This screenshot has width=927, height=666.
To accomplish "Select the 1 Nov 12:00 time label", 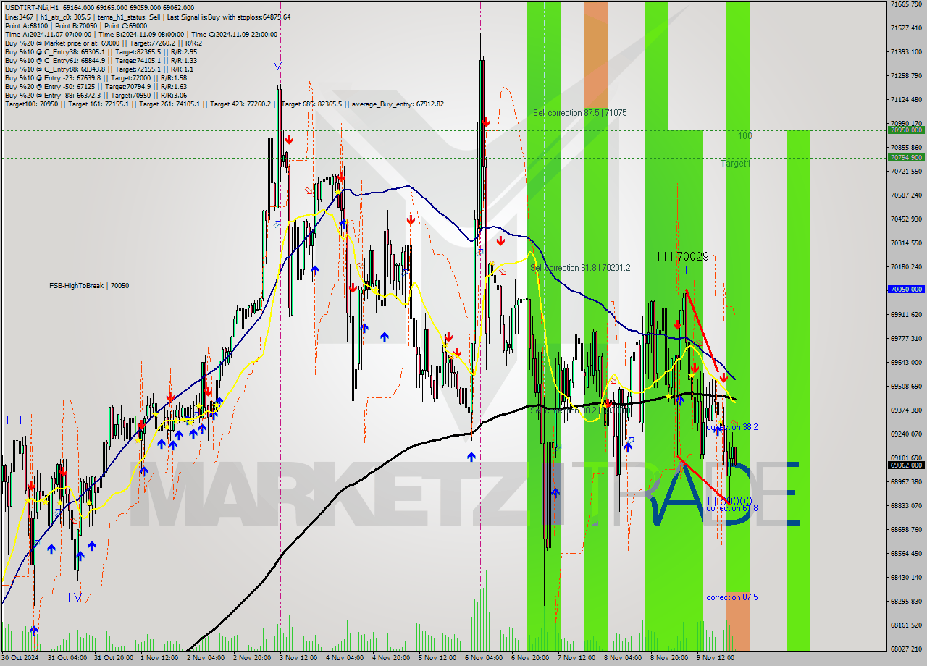I will 160,658.
